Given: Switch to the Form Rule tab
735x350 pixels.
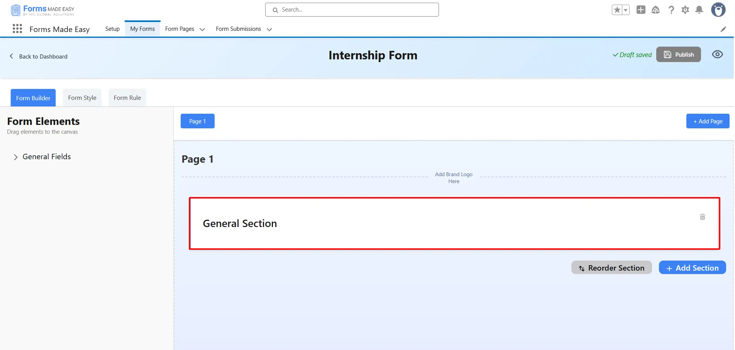Looking at the screenshot, I should [127, 98].
